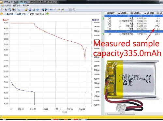The image size is (163, 121).
Task: Open the 帮助(H) menu
Action: click(26, 6)
